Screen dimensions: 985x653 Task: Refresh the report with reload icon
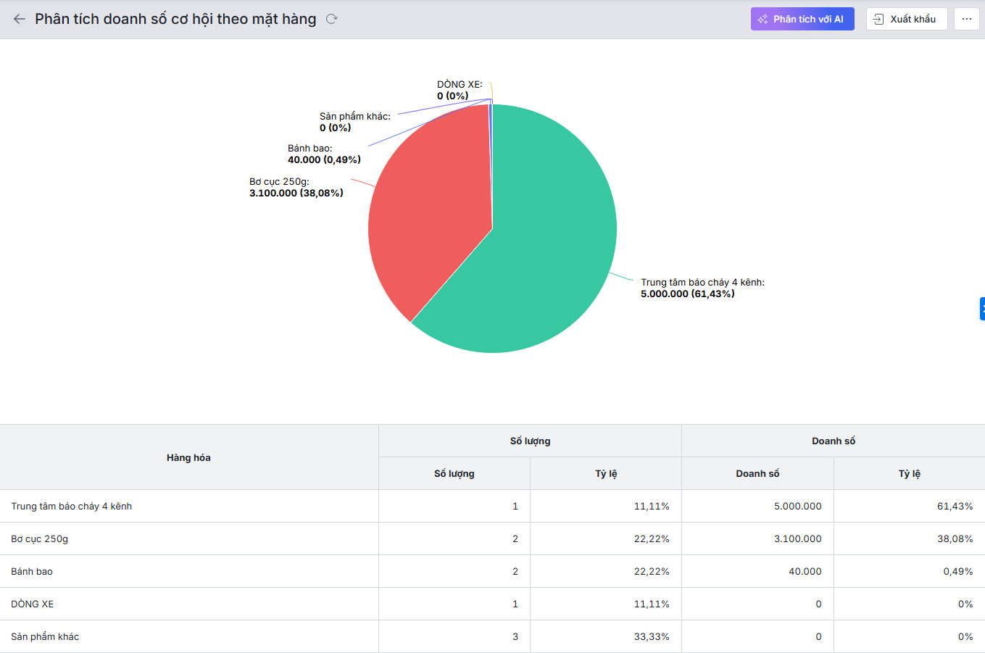(x=332, y=19)
